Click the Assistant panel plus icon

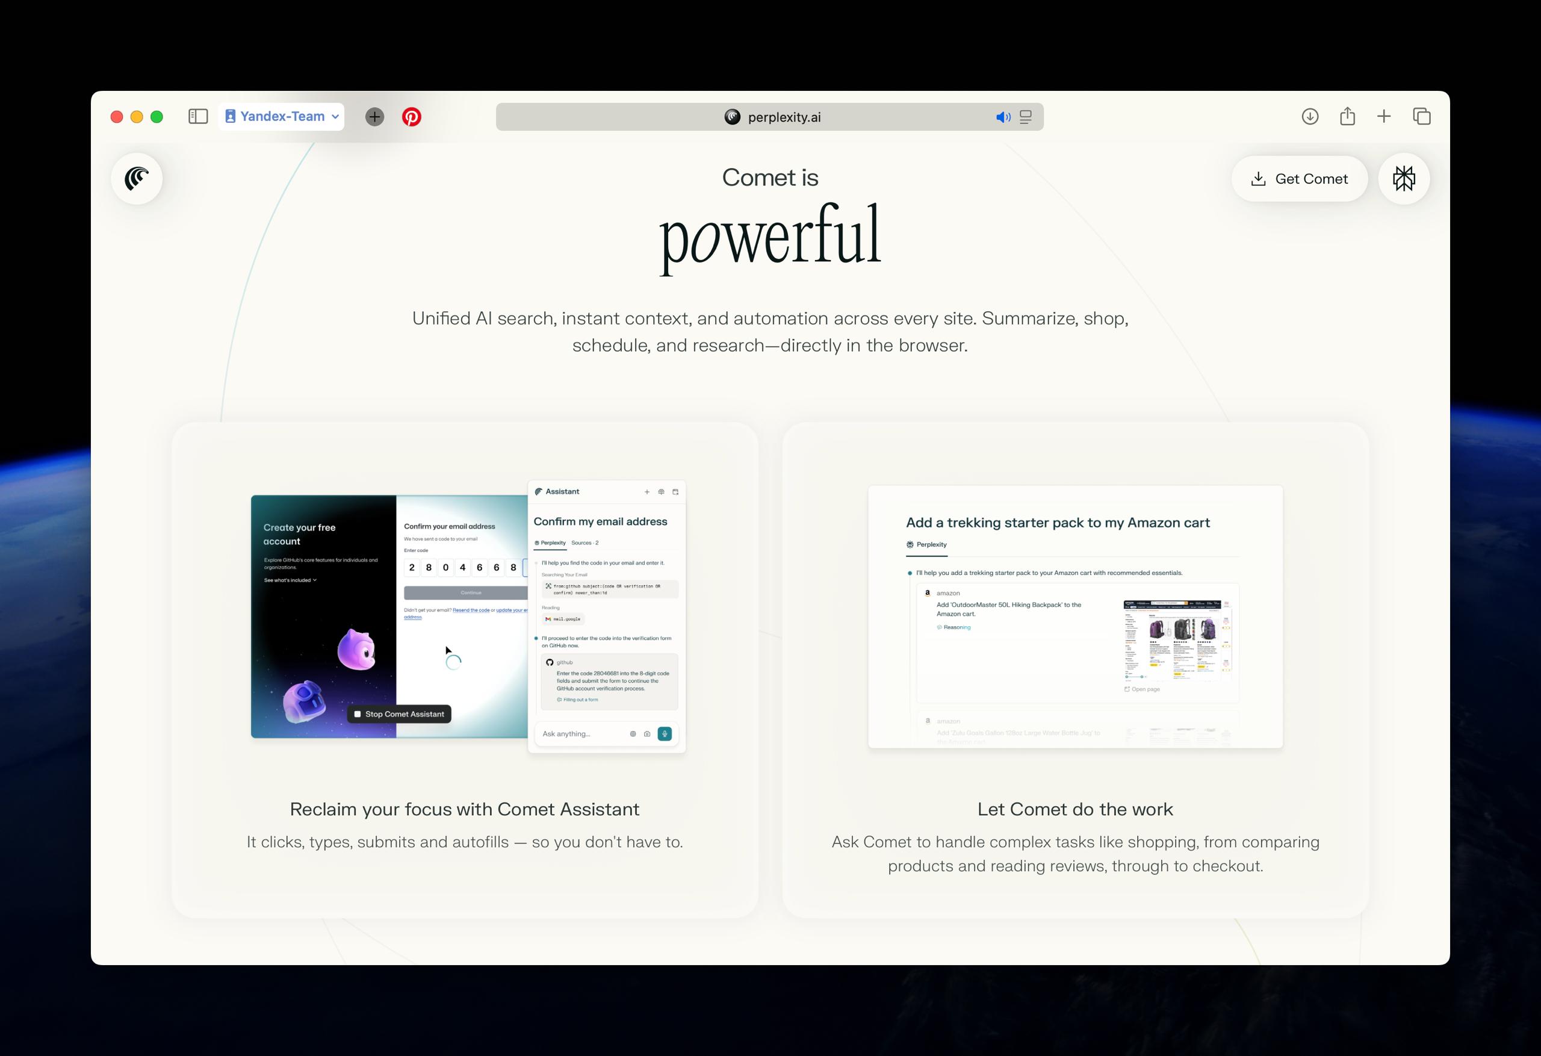[647, 492]
